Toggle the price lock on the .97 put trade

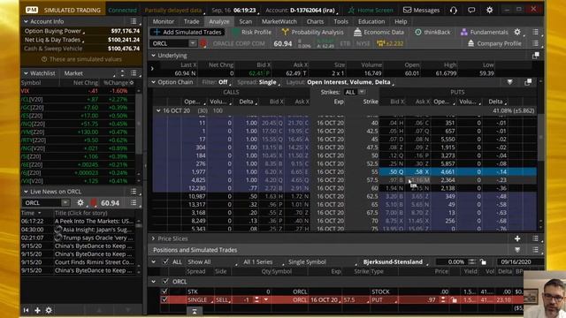(x=454, y=300)
